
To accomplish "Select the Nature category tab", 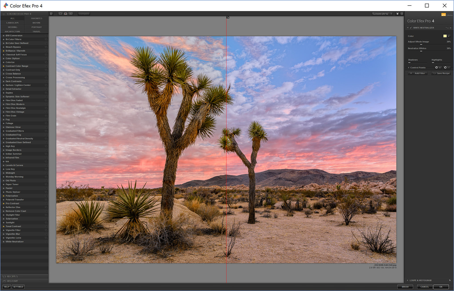I will [x=36, y=23].
